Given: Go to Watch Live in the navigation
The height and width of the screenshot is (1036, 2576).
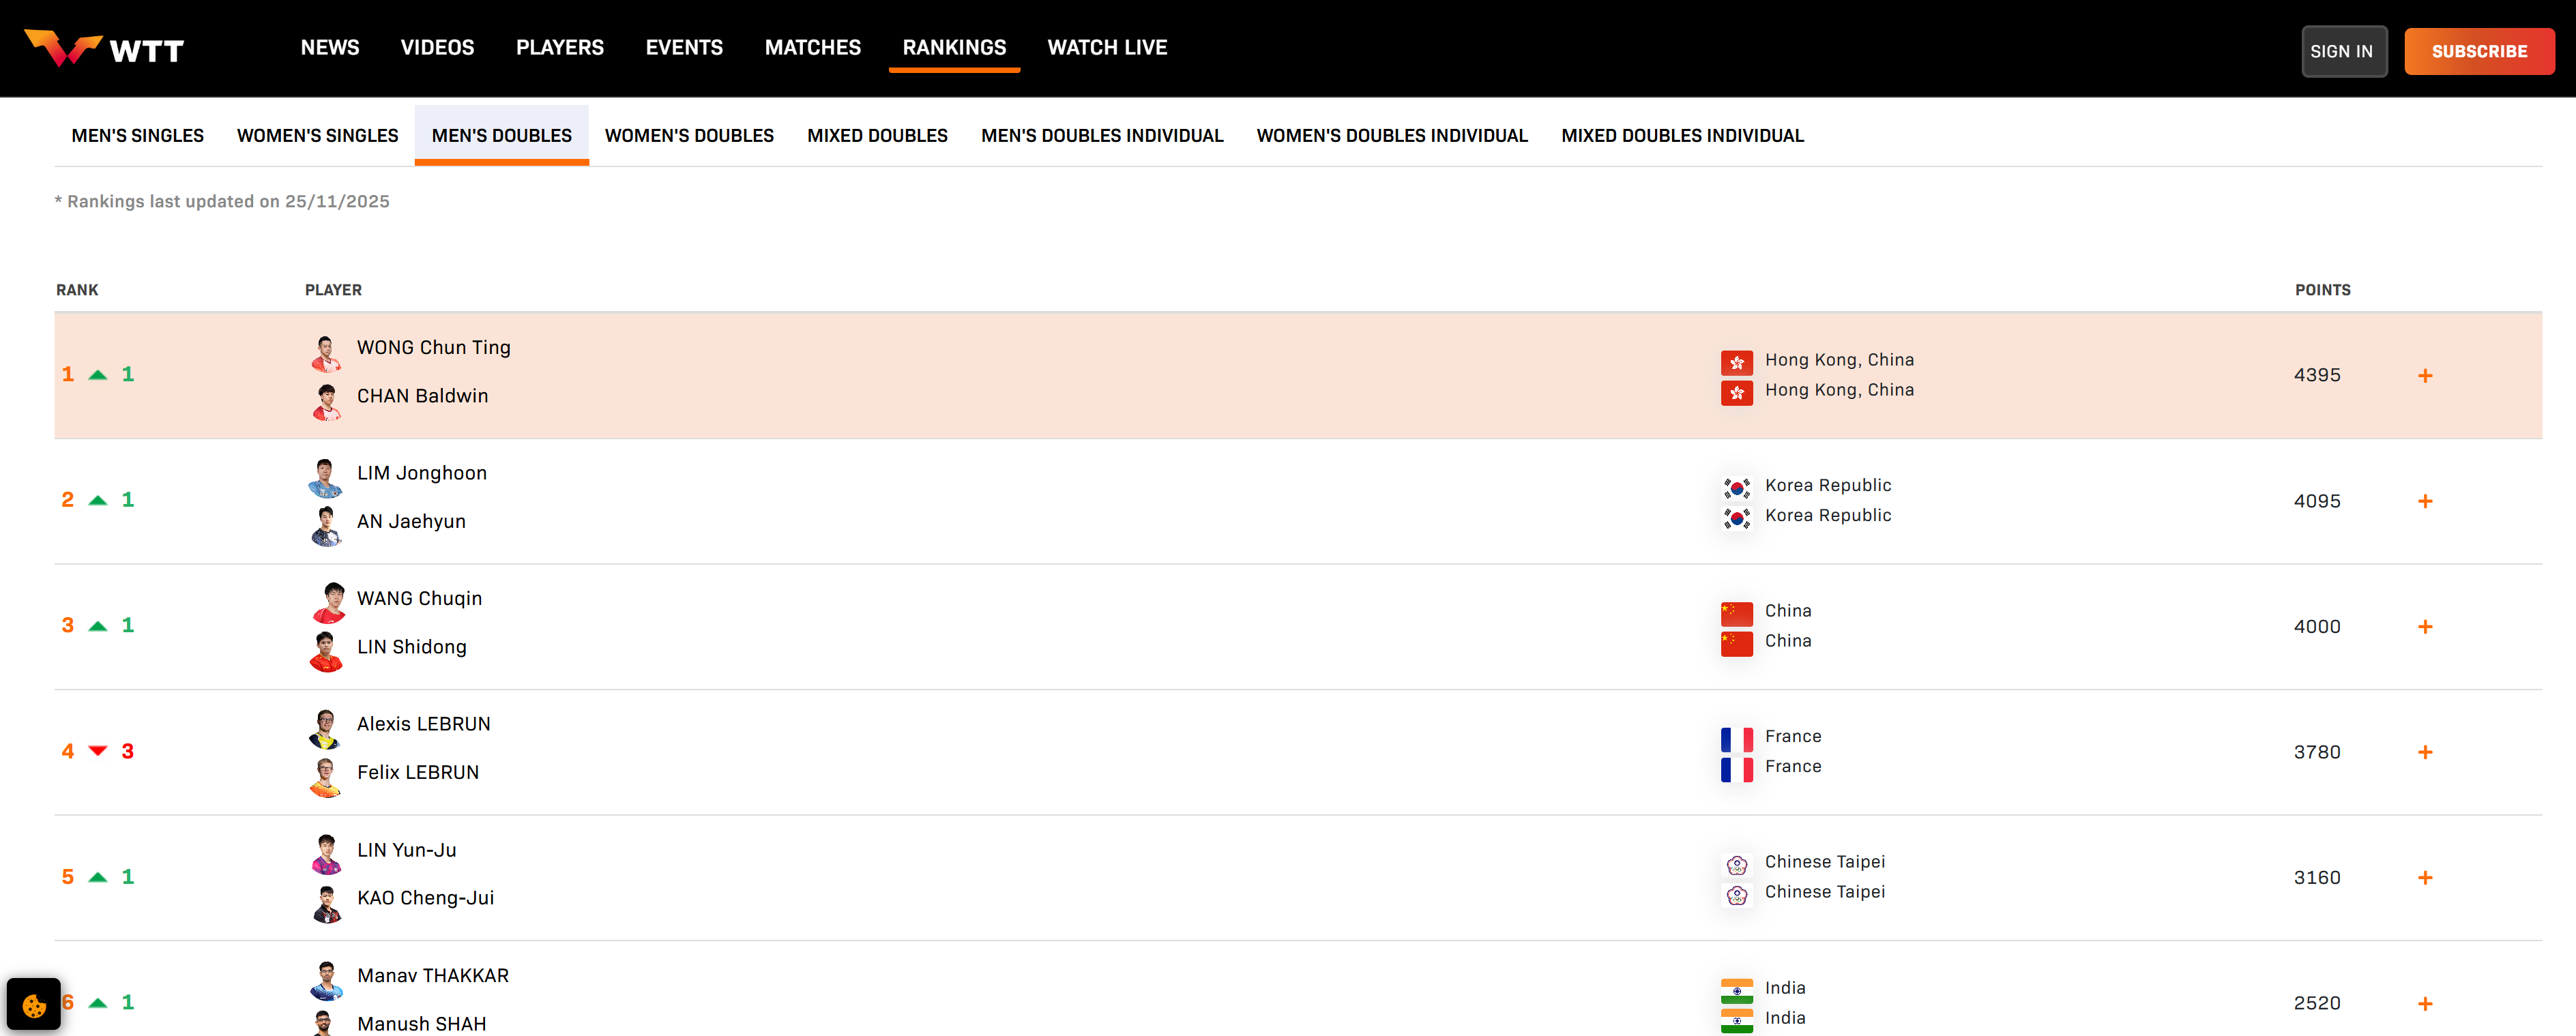Looking at the screenshot, I should tap(1107, 48).
